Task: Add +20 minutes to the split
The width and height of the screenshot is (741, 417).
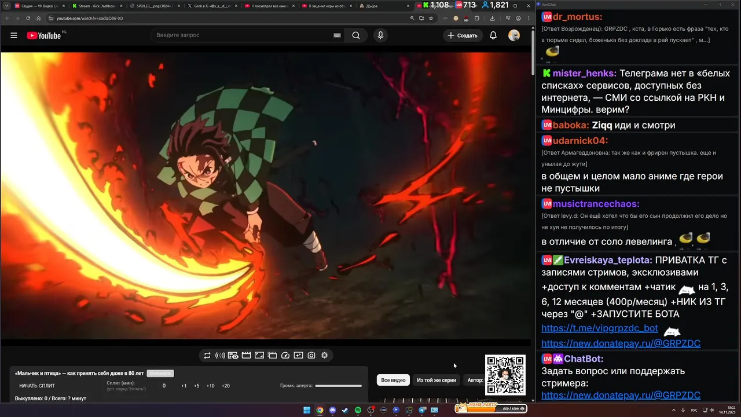Action: tap(226, 386)
